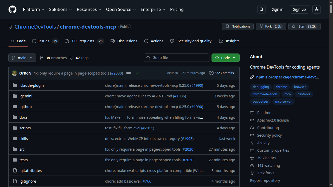Switch to the Issues tab
Viewport: 333px width, 187px height.
(x=45, y=41)
